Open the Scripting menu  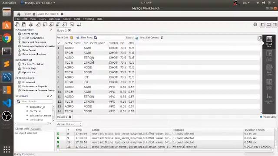[x=88, y=19]
